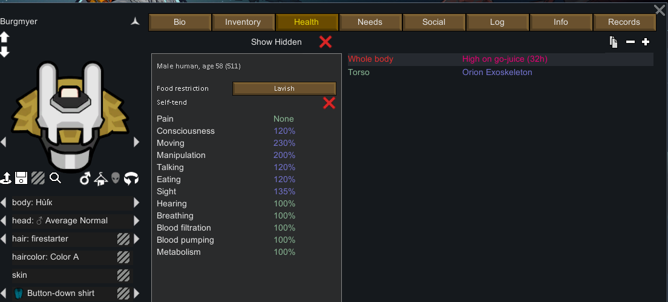Toggle the striped pattern icon below the portrait

pos(38,178)
